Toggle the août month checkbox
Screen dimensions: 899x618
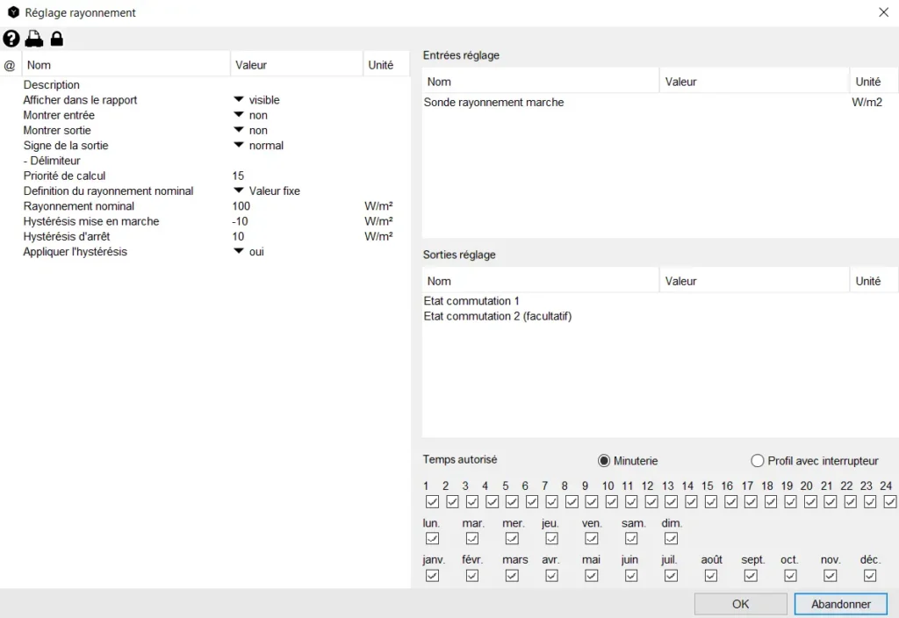(711, 576)
